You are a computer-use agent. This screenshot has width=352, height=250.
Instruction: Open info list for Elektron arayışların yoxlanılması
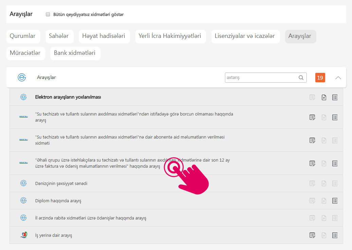point(335,97)
